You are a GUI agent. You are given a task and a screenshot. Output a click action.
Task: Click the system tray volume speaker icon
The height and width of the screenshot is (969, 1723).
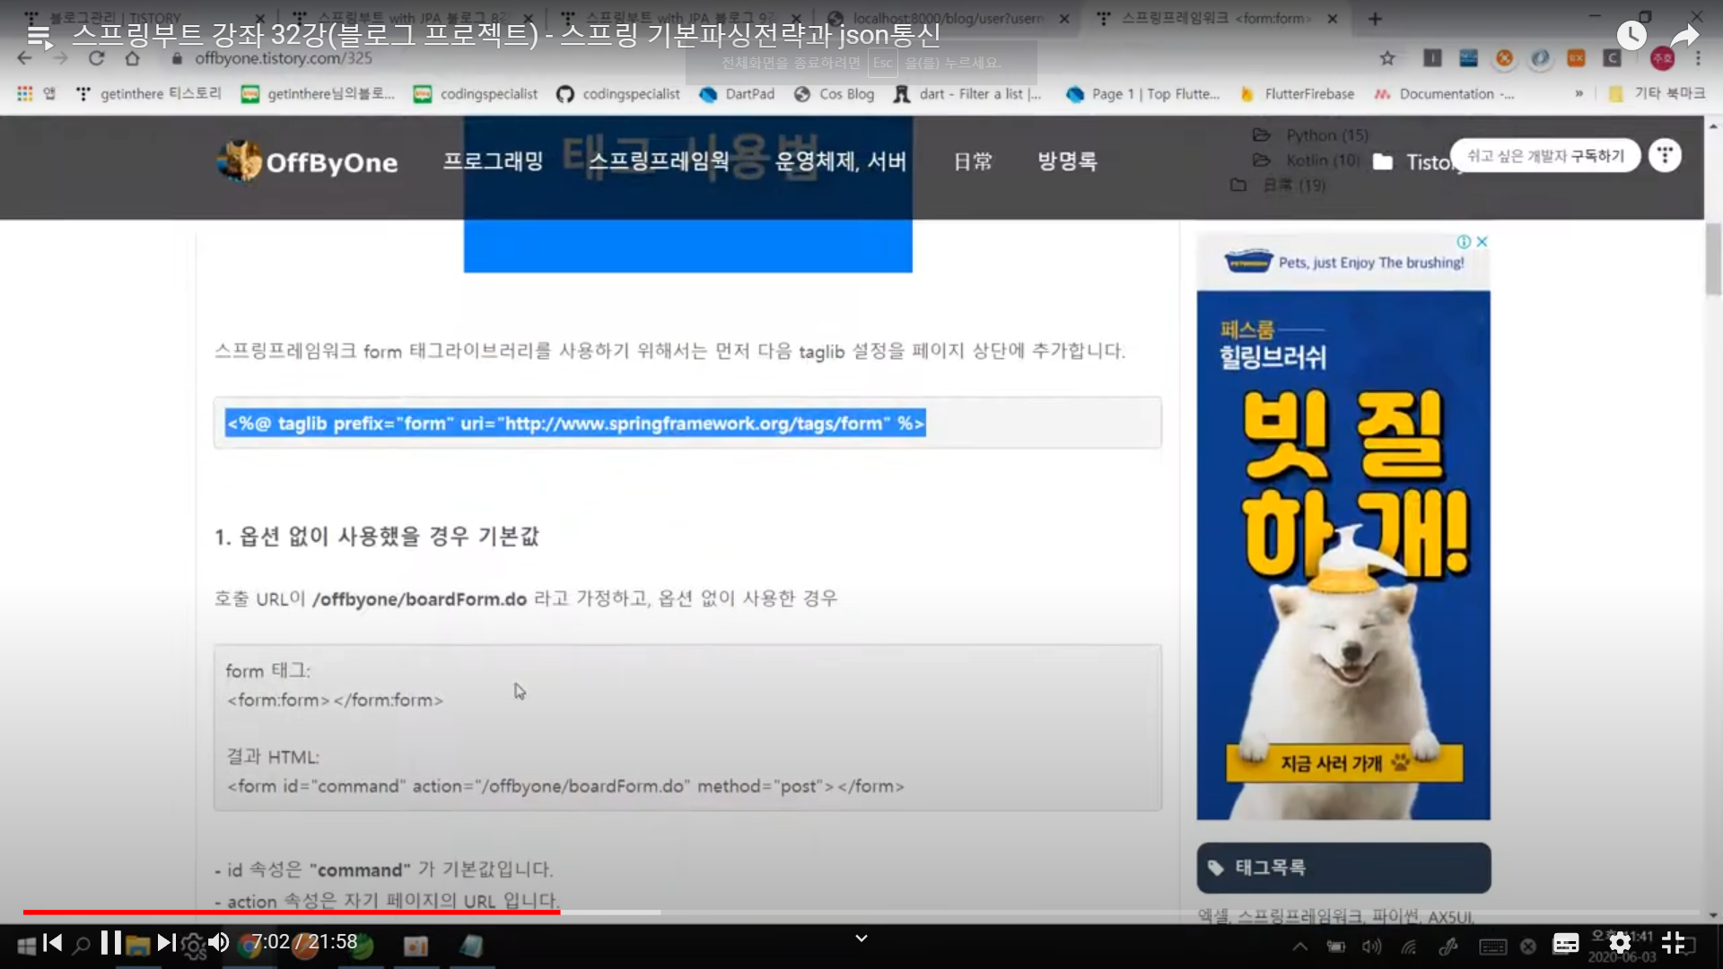[x=1371, y=946]
